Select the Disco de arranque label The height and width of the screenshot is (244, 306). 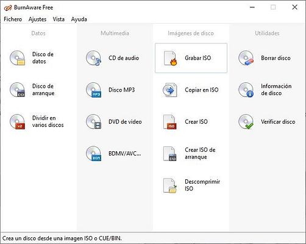pos(43,90)
